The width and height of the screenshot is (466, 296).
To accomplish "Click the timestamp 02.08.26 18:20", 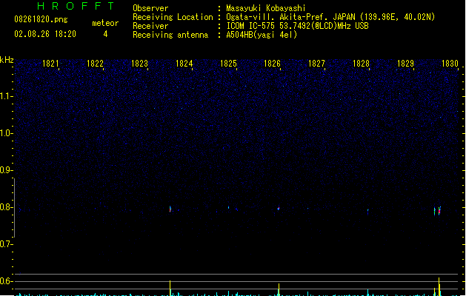I will [45, 34].
